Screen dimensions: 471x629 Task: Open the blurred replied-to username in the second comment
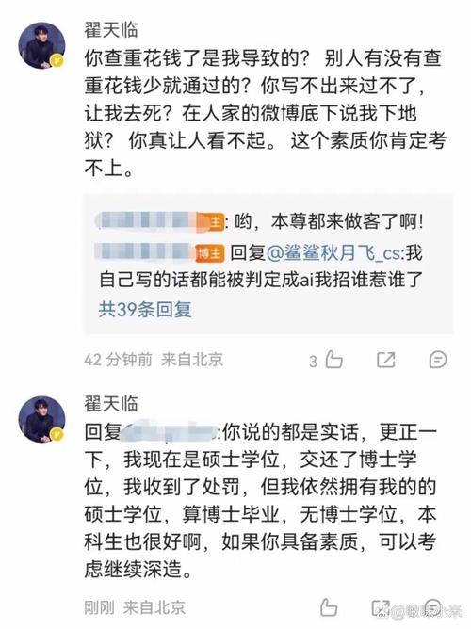click(169, 432)
